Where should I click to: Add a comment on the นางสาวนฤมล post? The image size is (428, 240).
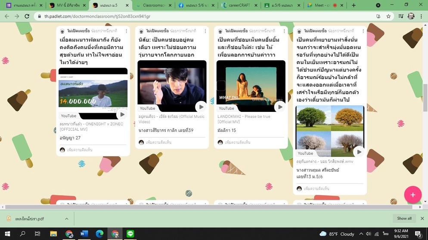[x=316, y=189]
